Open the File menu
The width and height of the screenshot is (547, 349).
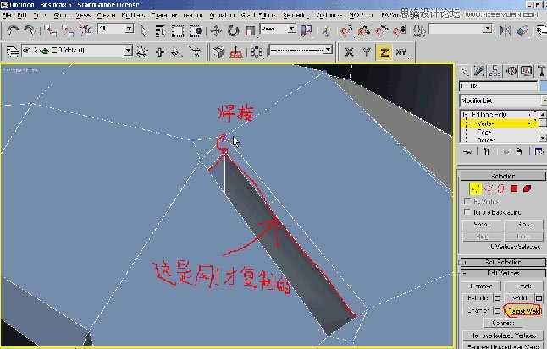click(7, 15)
